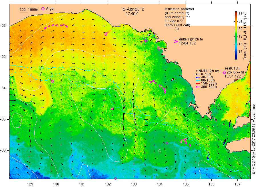The image size is (257, 188).
Task: Click the temperature color bar
Action: [236, 35]
